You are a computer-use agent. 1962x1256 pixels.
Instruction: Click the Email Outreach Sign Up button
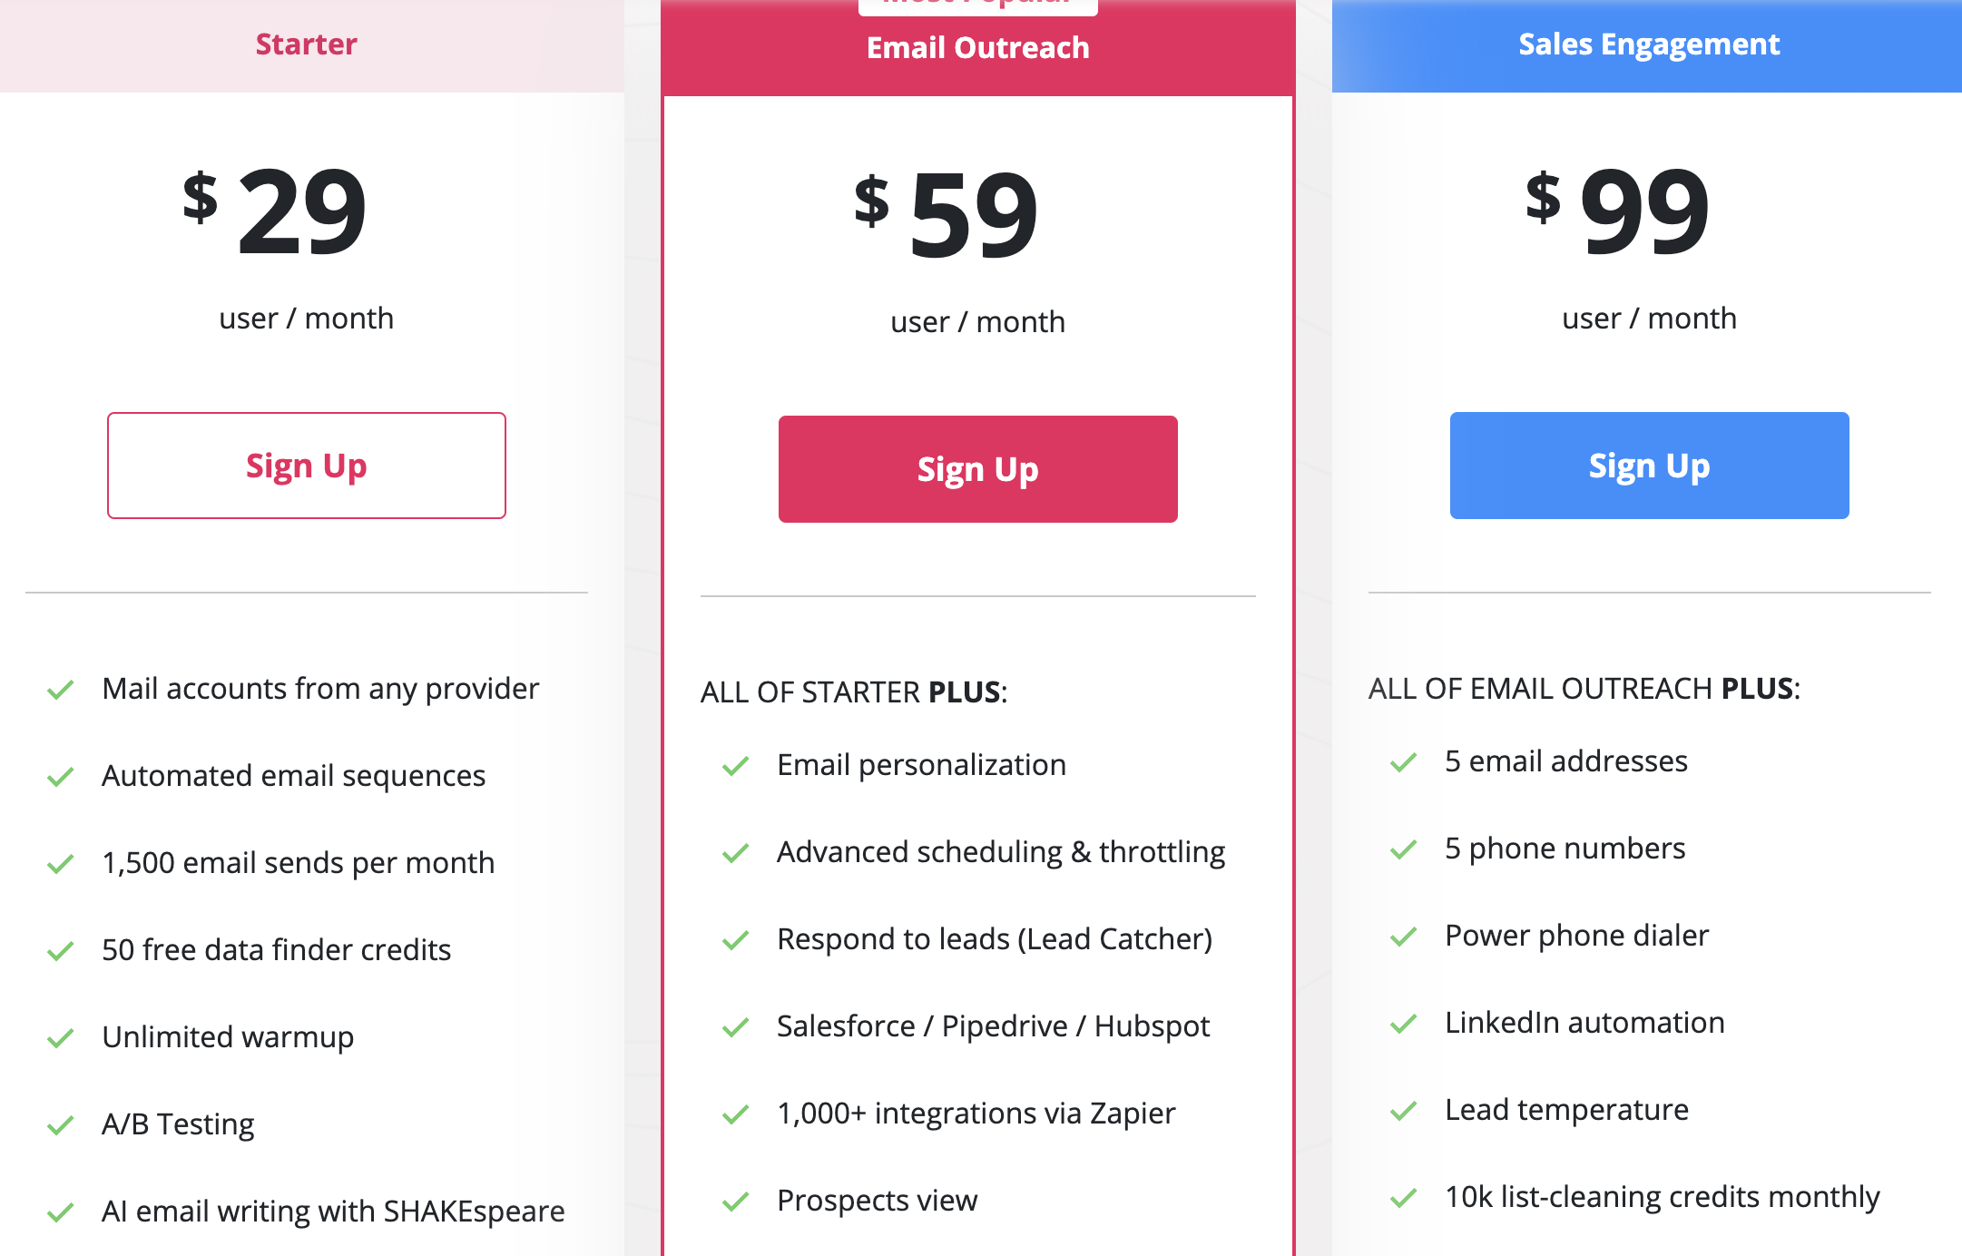(x=977, y=469)
